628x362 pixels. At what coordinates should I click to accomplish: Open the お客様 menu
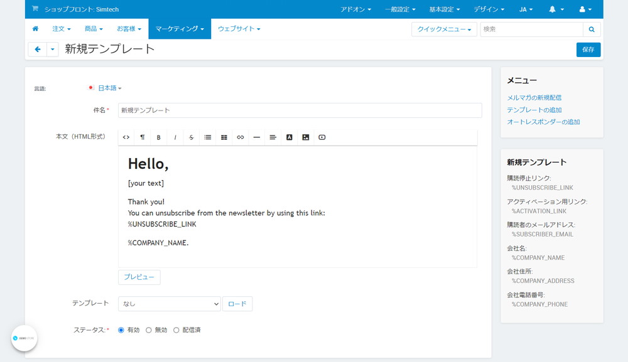point(129,29)
